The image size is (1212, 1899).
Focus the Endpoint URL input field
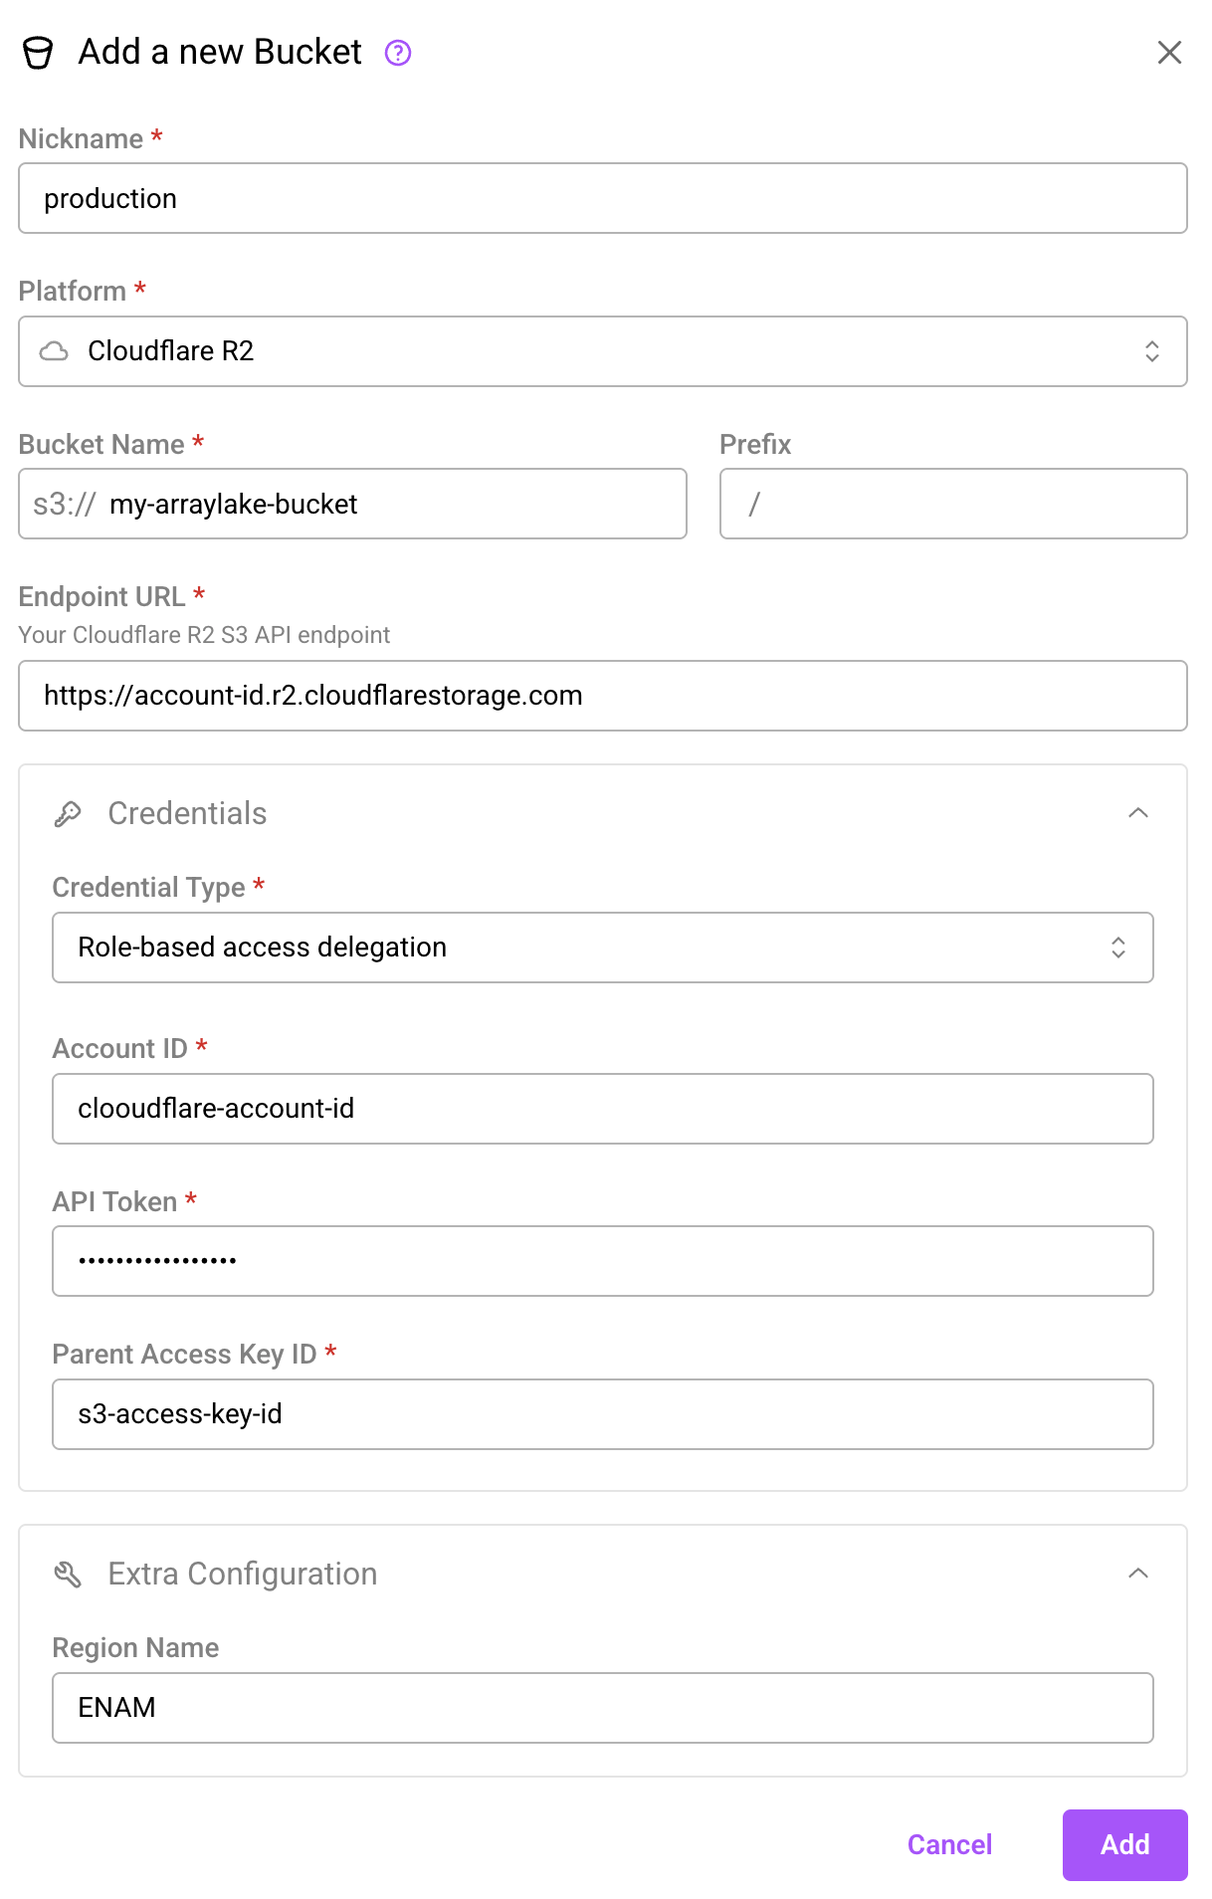pyautogui.click(x=602, y=696)
